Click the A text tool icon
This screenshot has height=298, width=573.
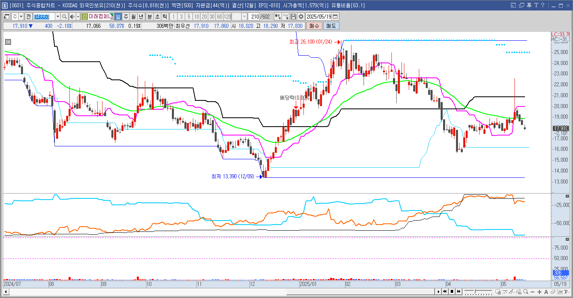546,292
